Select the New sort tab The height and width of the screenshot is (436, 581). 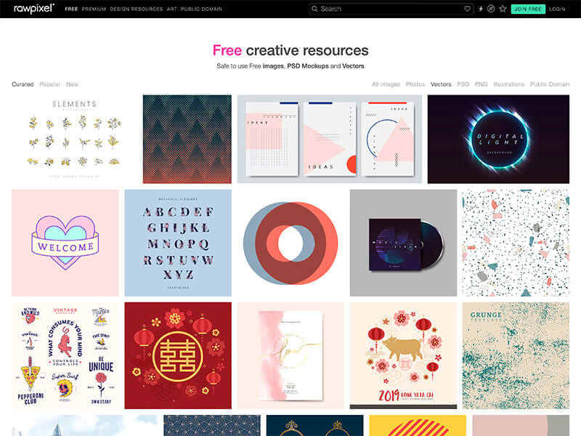pos(72,84)
